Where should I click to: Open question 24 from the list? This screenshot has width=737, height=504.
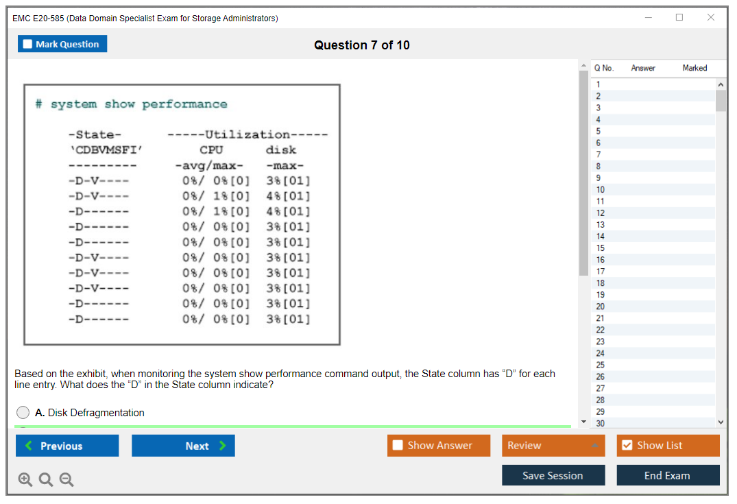coord(601,353)
